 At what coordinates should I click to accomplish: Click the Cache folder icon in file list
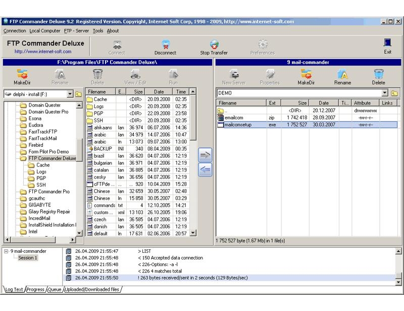pyautogui.click(x=90, y=99)
